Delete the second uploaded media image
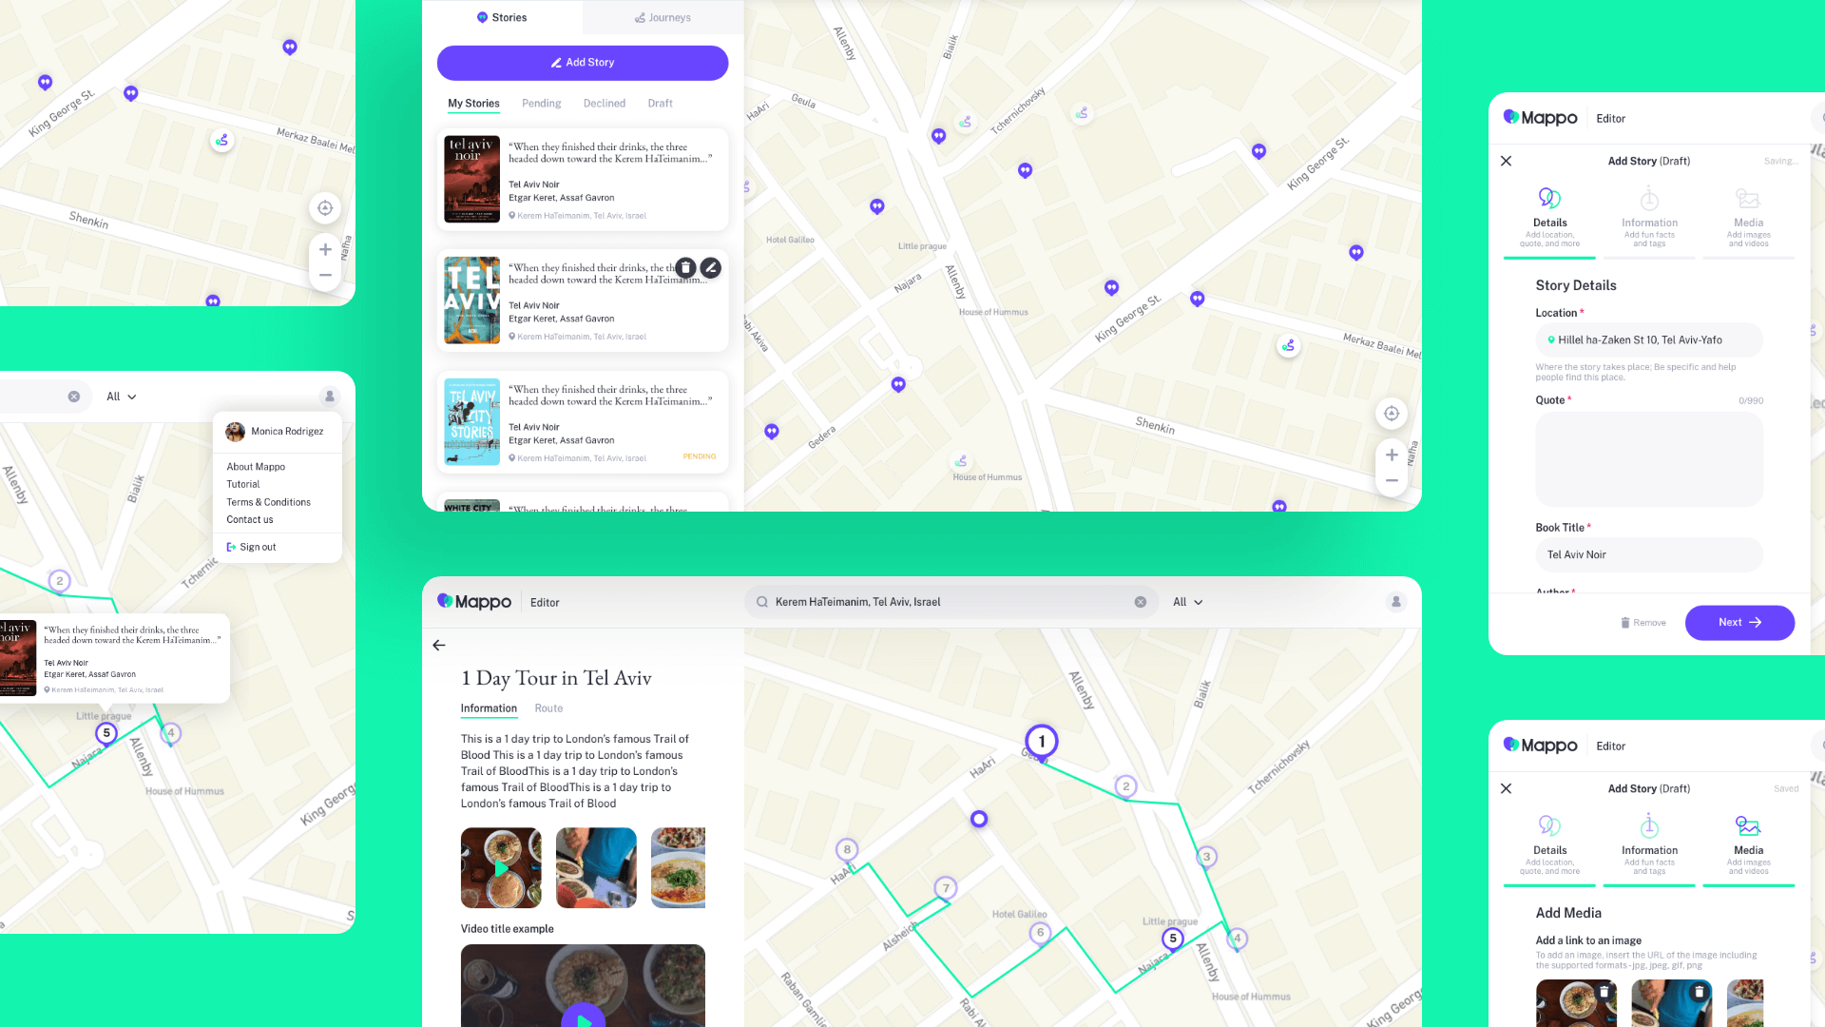1825x1027 pixels. (1700, 992)
